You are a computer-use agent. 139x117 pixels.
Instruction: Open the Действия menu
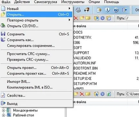click(x=22, y=2)
